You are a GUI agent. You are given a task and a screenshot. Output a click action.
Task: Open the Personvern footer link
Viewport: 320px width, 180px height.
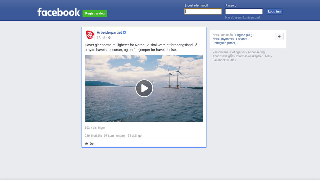coord(220,52)
